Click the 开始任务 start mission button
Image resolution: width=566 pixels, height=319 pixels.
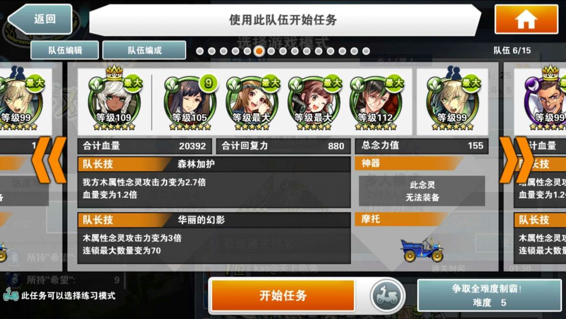[x=283, y=295]
